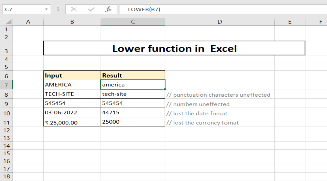The image size is (327, 181).
Task: Select the currency cell showing ₹ 25,000.00
Action: 72,122
